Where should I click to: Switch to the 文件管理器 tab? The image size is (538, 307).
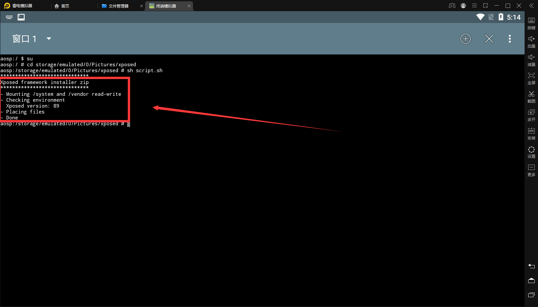[x=118, y=6]
